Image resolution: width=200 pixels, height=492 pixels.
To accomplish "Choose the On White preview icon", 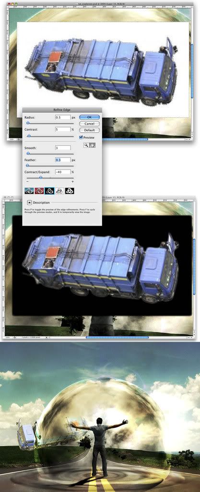I will 59,190.
